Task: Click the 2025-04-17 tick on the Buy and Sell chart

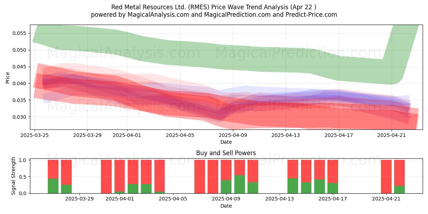Action: pyautogui.click(x=333, y=199)
